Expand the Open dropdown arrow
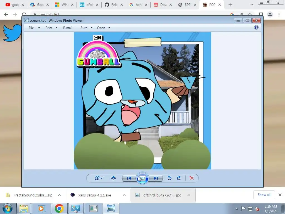Screen dimensions: 285x214 (109, 28)
